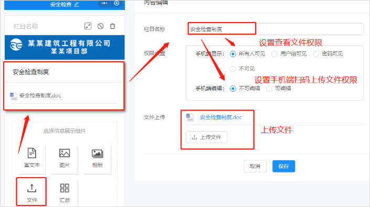This screenshot has width=370, height=207.
Task: Click the 取消 cancel button
Action: (x=255, y=166)
